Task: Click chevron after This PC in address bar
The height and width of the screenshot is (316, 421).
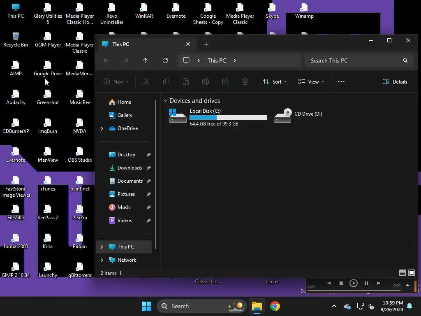Action: tap(235, 60)
